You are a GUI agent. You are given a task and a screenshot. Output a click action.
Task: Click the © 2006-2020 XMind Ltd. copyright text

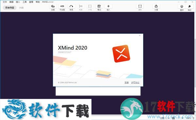pos(67,82)
